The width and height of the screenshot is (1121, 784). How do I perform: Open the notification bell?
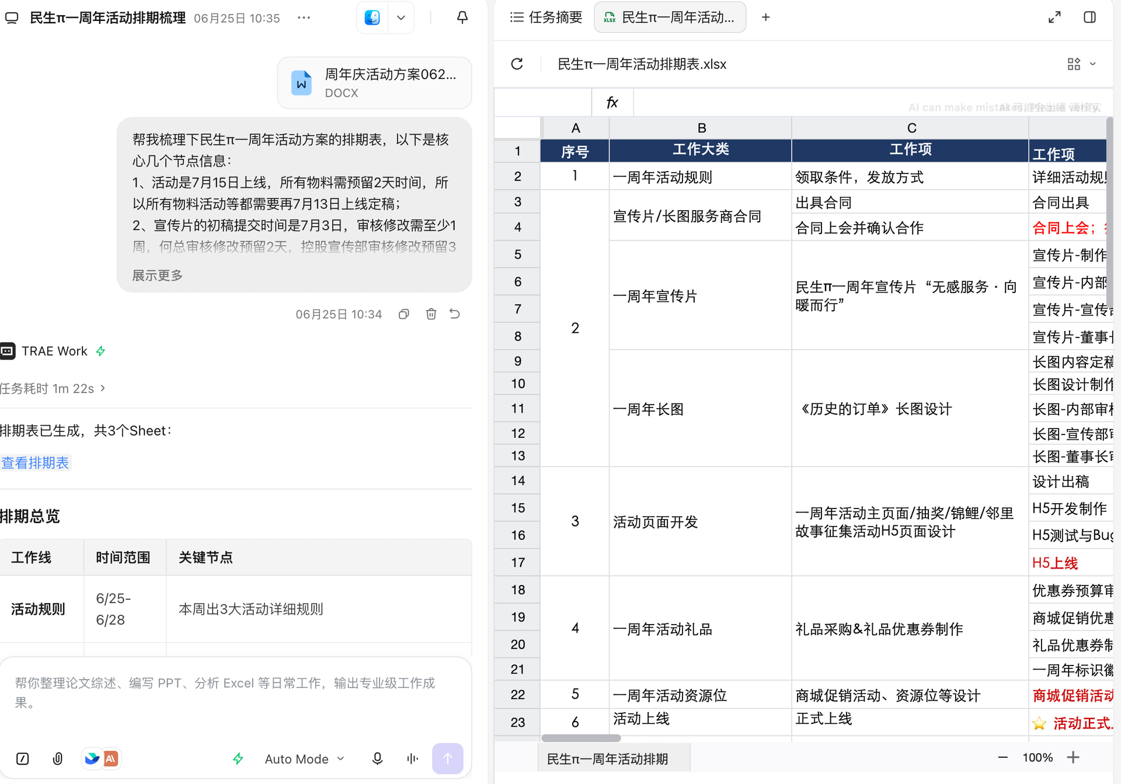click(x=462, y=18)
